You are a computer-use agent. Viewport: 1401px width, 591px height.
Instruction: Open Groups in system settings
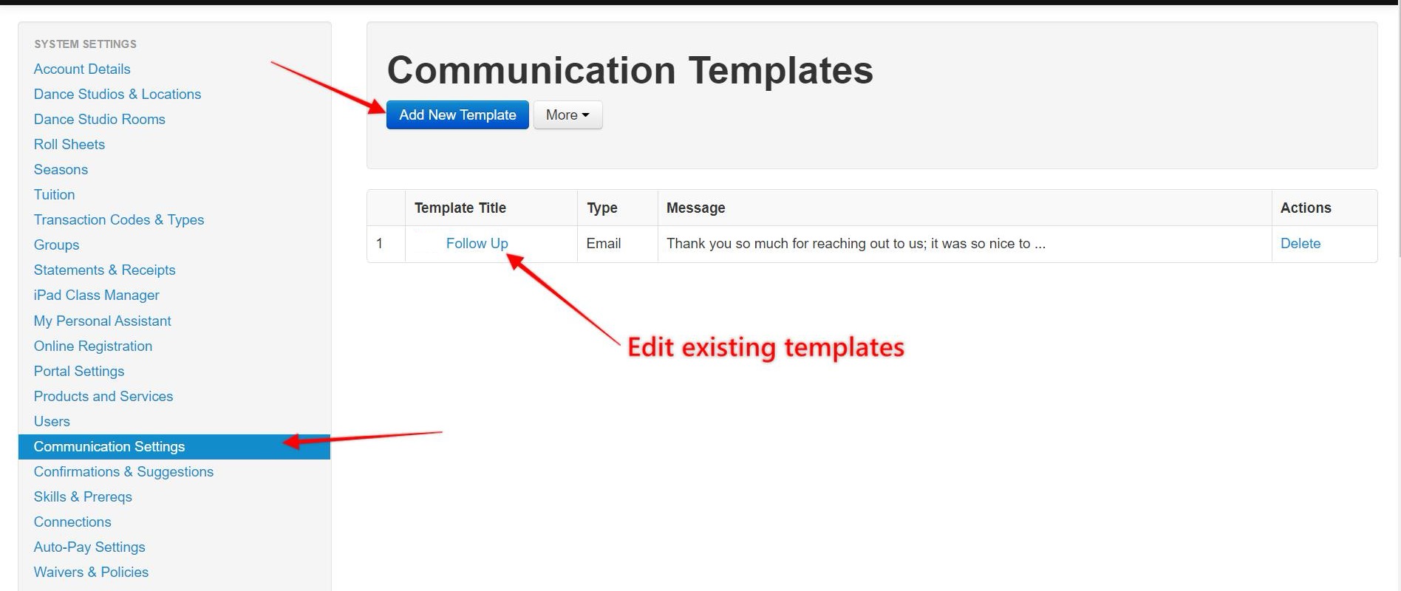56,245
